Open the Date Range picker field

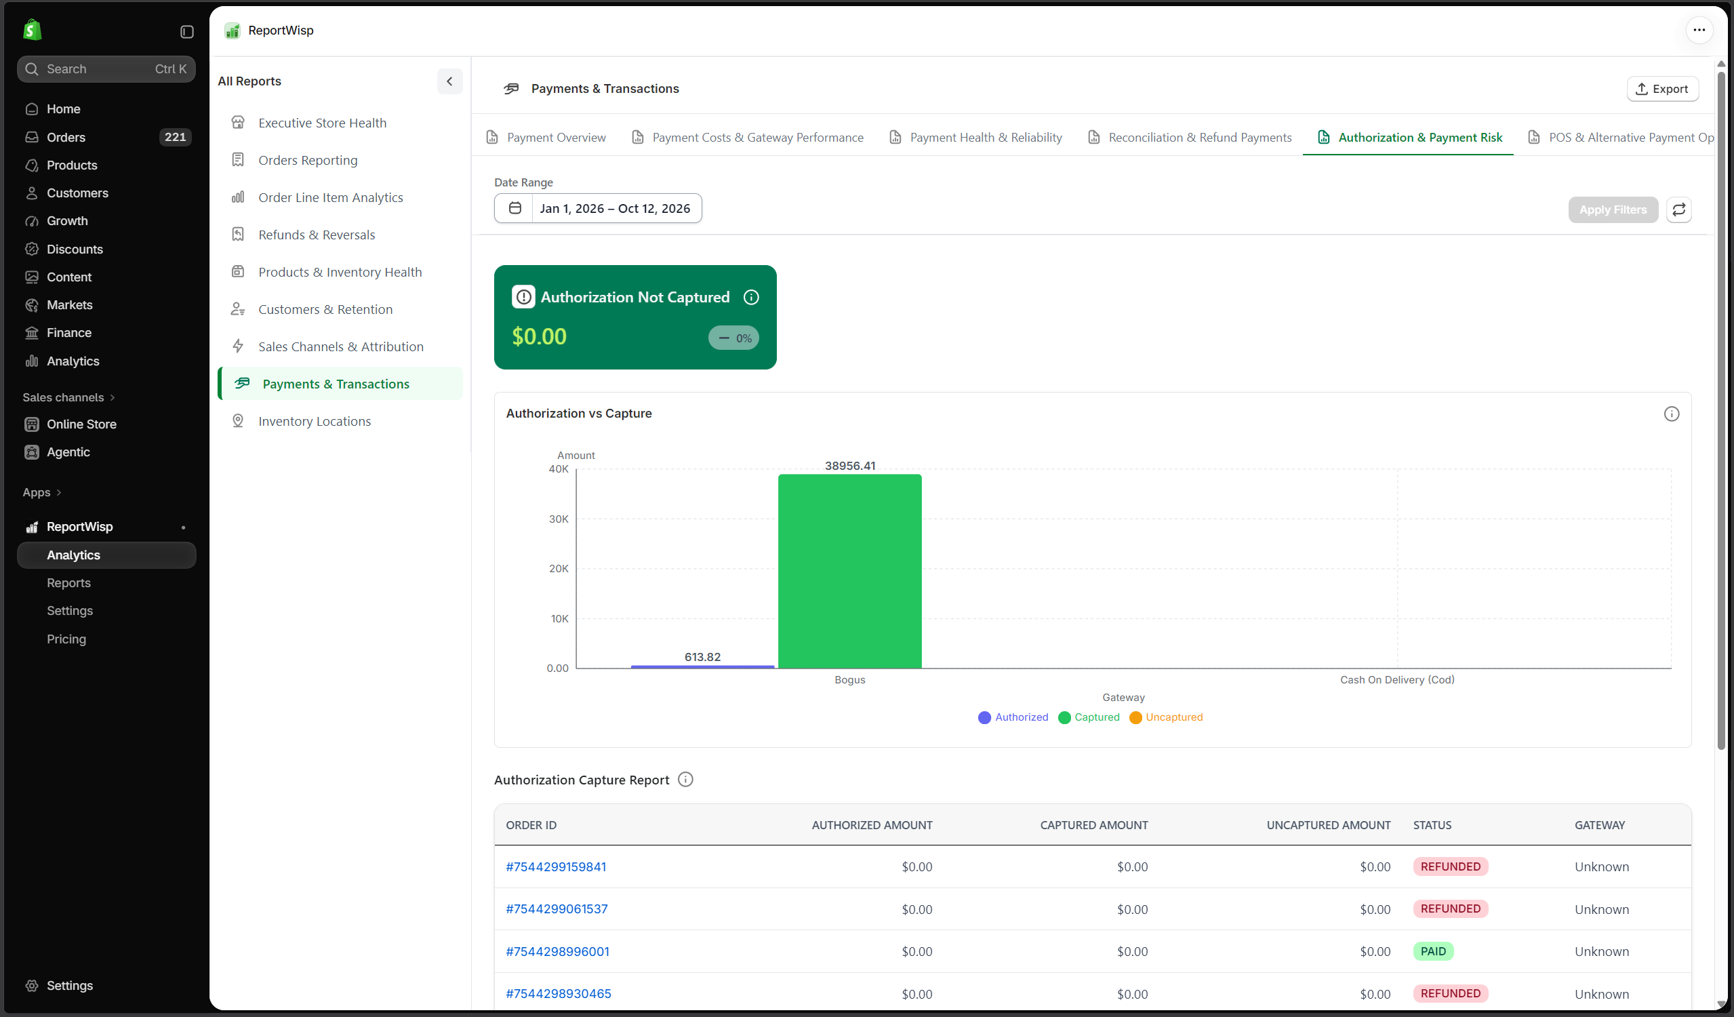pyautogui.click(x=597, y=209)
